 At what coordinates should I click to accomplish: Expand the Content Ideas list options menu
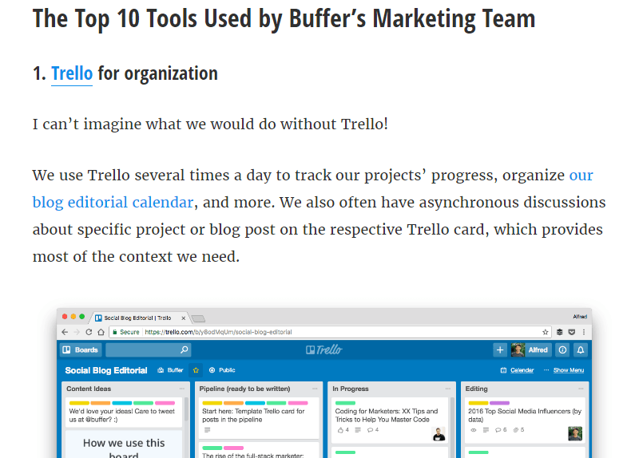pyautogui.click(x=182, y=389)
